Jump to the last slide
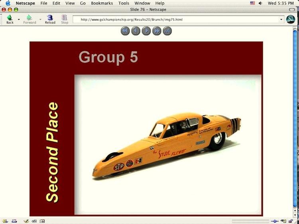The width and height of the screenshot is (299, 224). (x=157, y=31)
